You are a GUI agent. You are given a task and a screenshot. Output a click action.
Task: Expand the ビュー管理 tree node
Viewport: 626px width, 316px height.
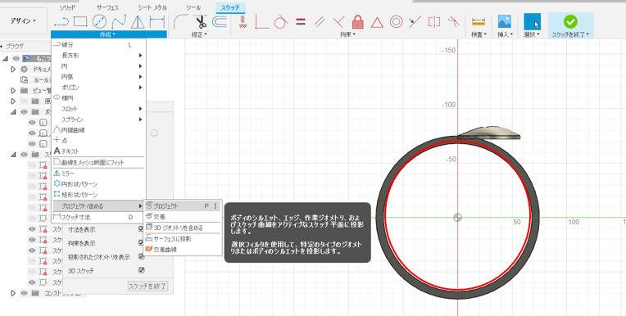14,91
